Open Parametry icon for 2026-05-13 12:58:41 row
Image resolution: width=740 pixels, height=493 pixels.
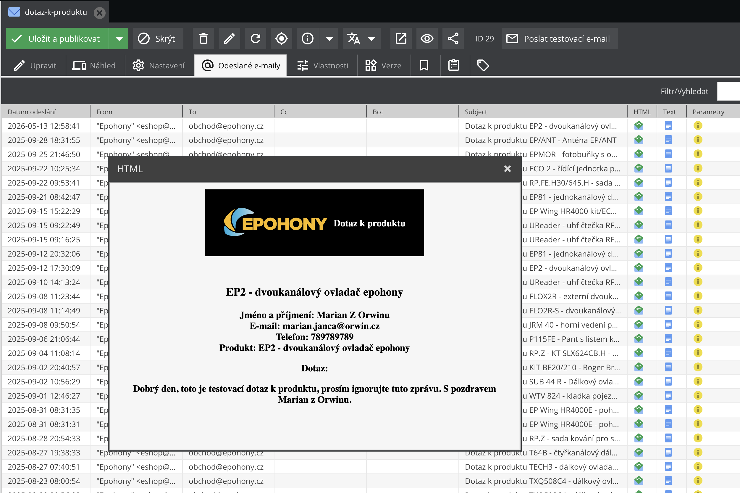click(698, 126)
